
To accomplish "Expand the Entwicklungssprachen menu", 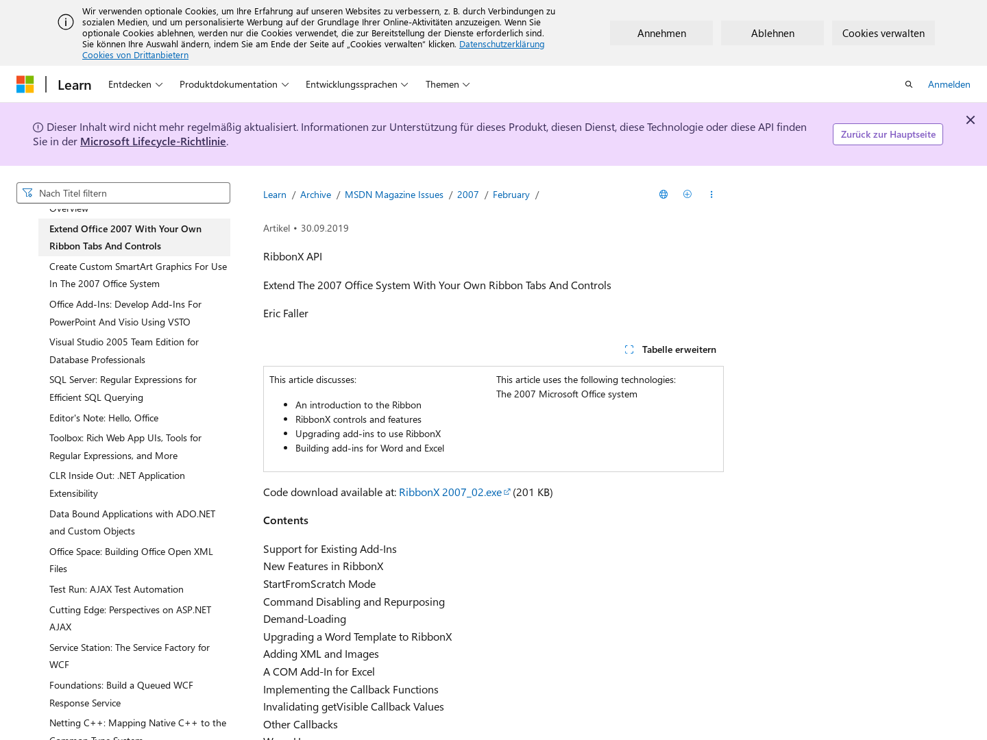I will point(357,84).
